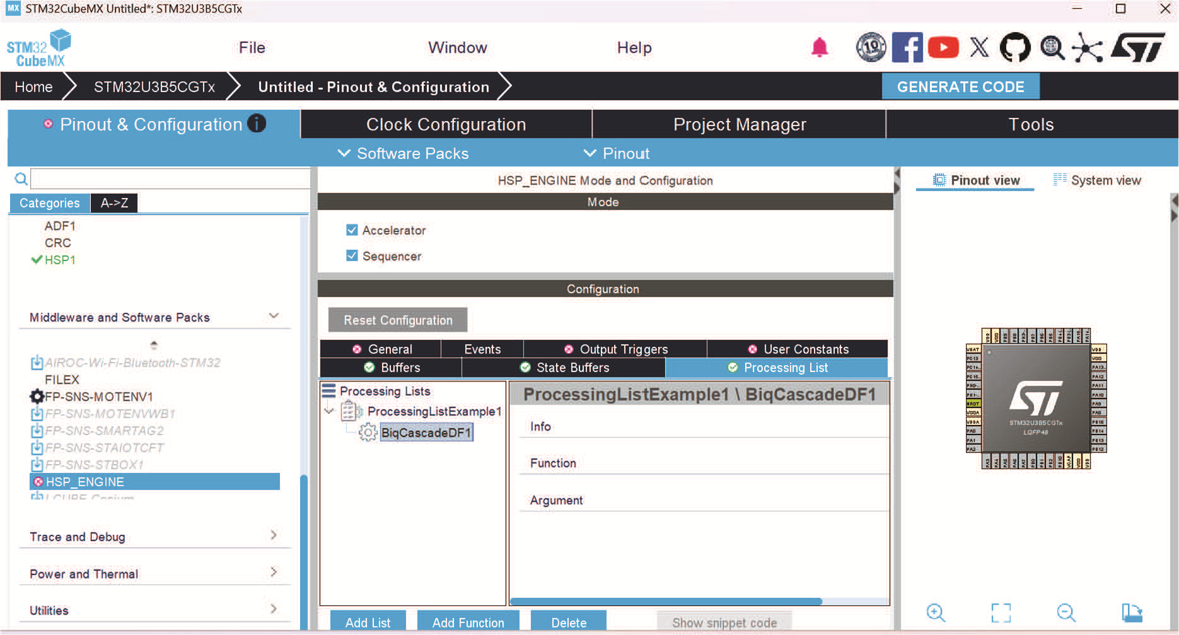The image size is (1179, 635).
Task: Zoom in on the pinout chip view
Action: coord(936,612)
